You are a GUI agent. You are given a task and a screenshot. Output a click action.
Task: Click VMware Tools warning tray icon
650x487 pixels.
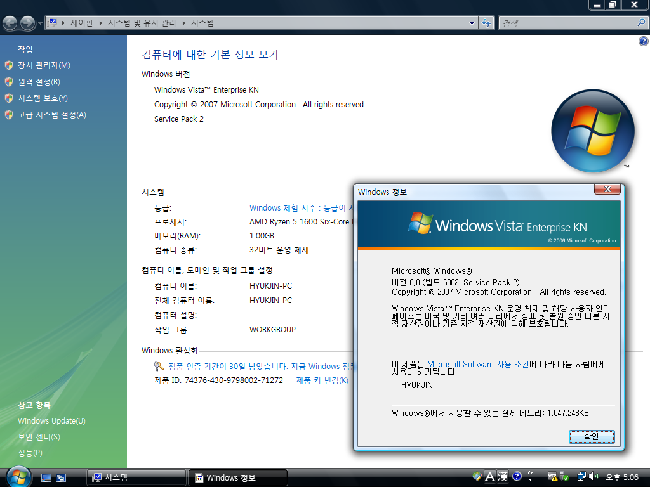553,477
